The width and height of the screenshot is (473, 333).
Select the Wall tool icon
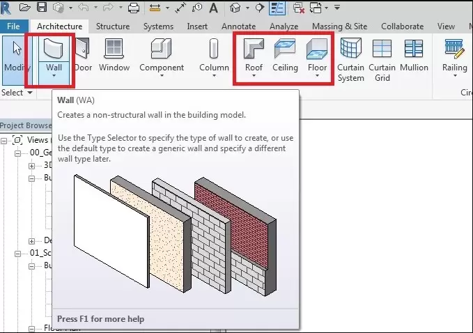pos(53,49)
